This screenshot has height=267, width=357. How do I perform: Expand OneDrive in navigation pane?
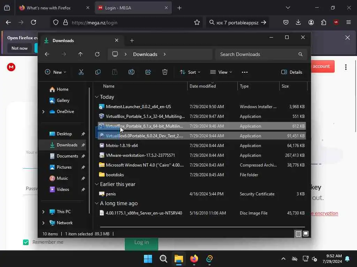point(43,112)
